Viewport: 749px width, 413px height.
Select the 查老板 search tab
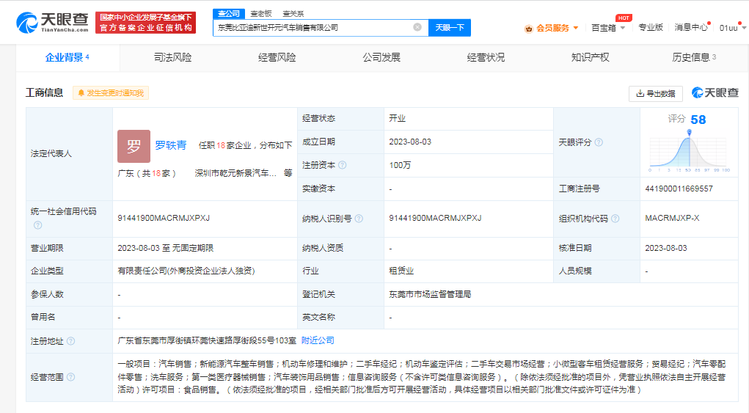(x=260, y=13)
